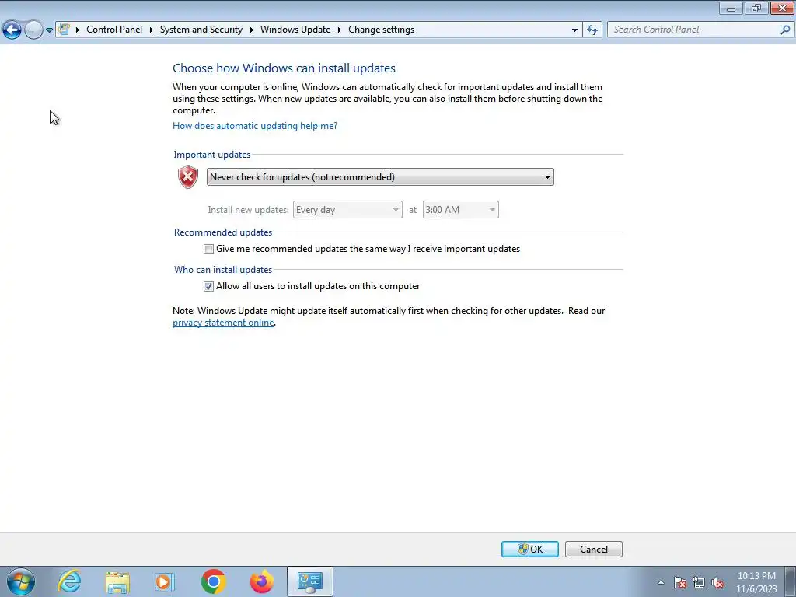
Task: Open Action Center flag icon in tray
Action: tap(680, 583)
